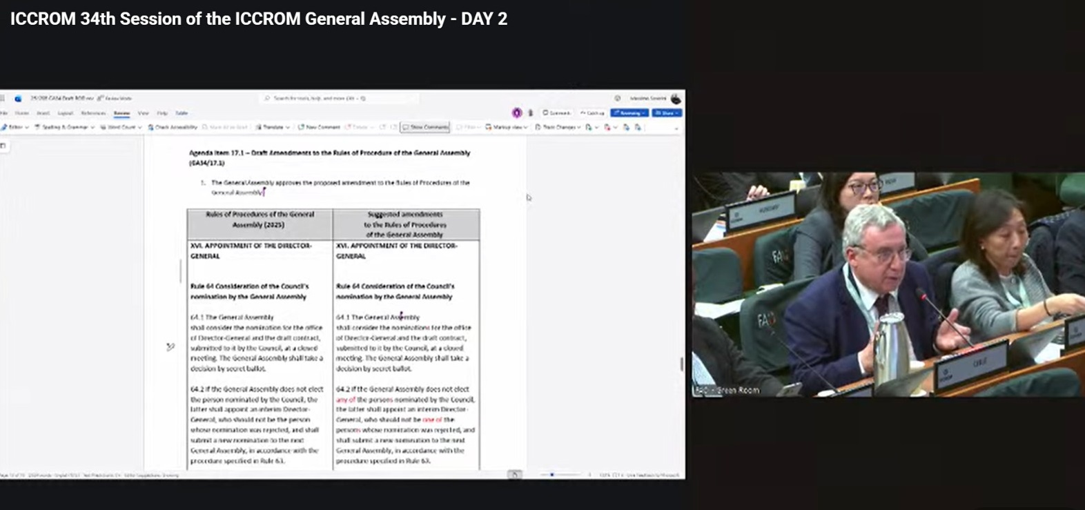Click the Check Accessibility icon button
Screen dimensions: 1085x510
pyautogui.click(x=151, y=128)
